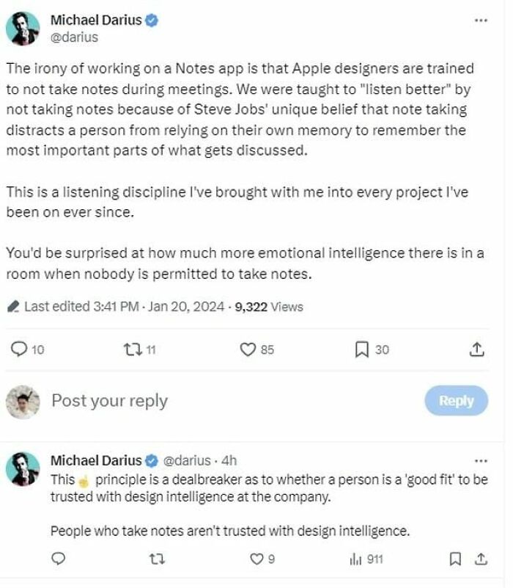This screenshot has width=513, height=588.
Task: Like the reply tweet with 9 likes
Action: coord(256,559)
